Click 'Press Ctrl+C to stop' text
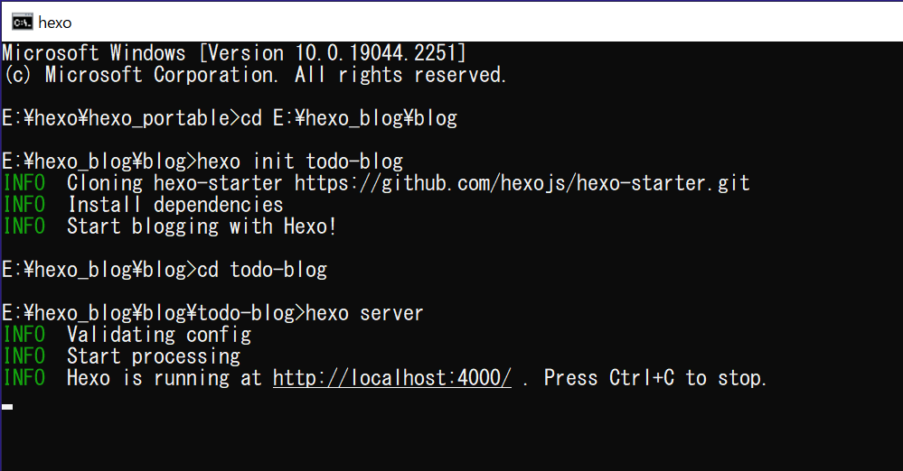903x471 pixels. coord(654,378)
